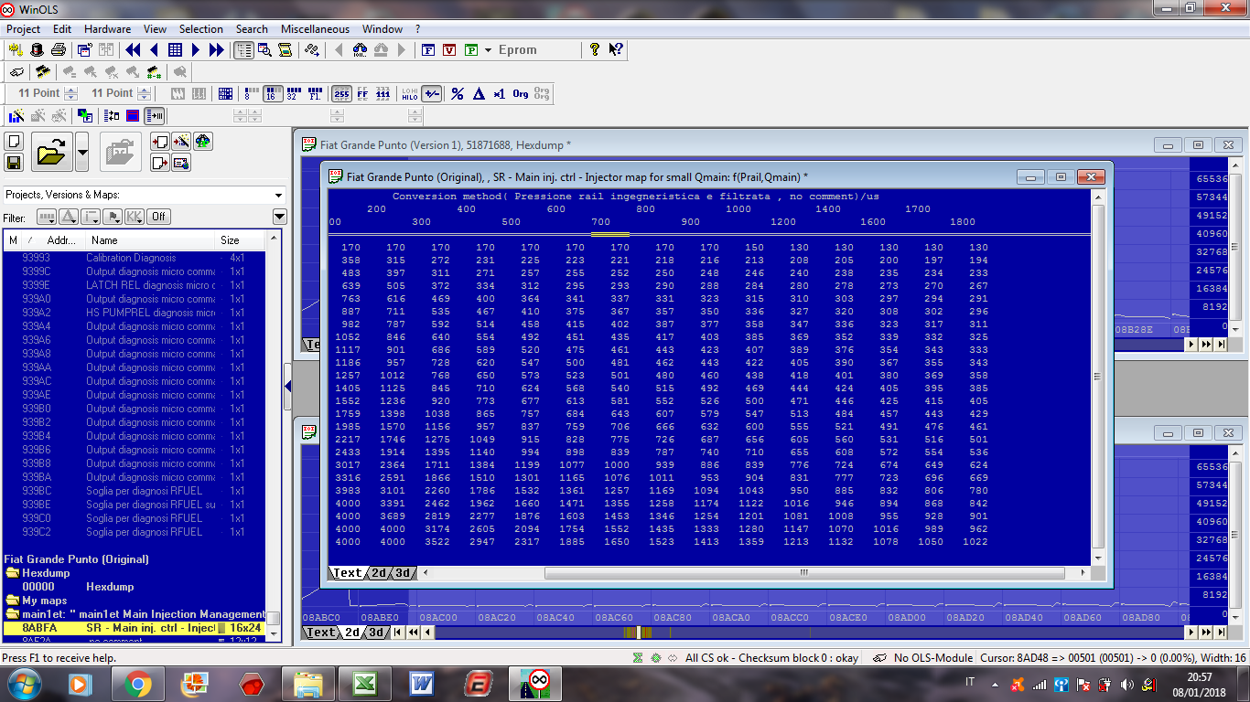Switch to 2d tab in injector map window
The width and height of the screenshot is (1250, 702).
[378, 573]
